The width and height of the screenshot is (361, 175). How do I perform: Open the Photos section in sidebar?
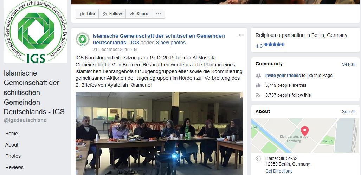tap(13, 156)
